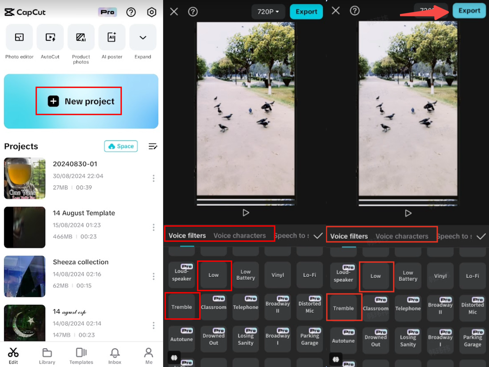
Task: Start a New project
Action: (x=78, y=101)
